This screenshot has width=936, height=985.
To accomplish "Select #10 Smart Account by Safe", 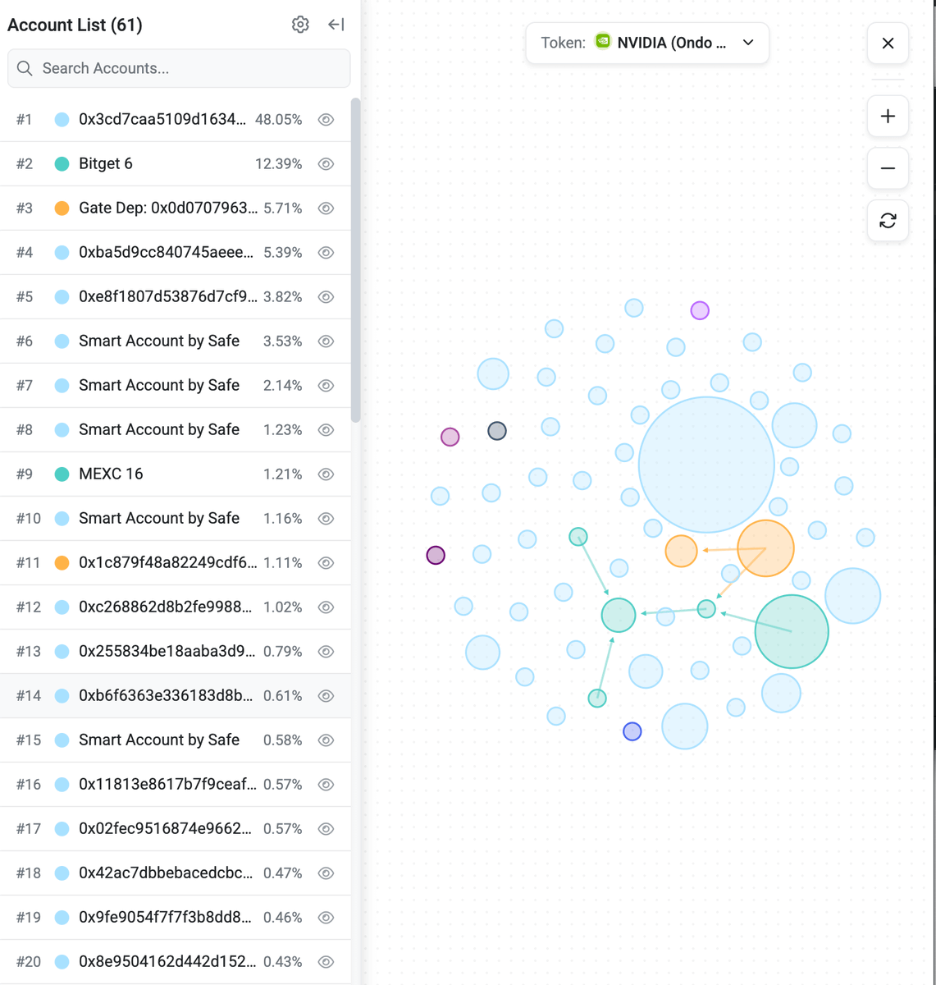I will point(176,519).
